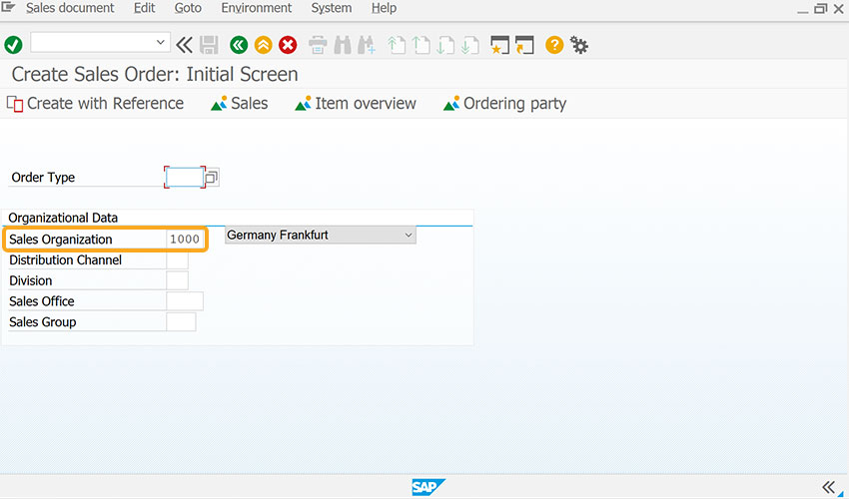The image size is (849, 499).
Task: Click the green Enter checkmark icon
Action: click(x=13, y=45)
